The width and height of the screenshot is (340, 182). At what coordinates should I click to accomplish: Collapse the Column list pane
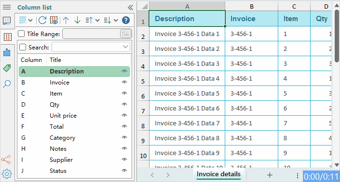coord(130,8)
